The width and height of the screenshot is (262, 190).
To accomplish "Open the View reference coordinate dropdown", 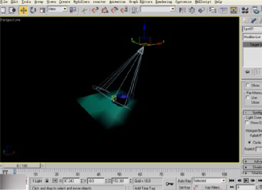I will [57, 9].
